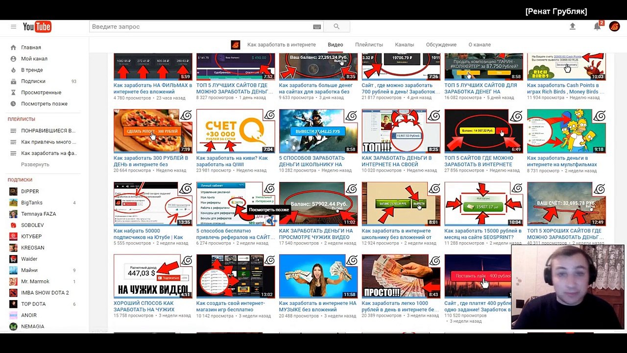Screen dimensions: 627x353
Task: Click the KREOSAN channel avatar
Action: (13, 248)
